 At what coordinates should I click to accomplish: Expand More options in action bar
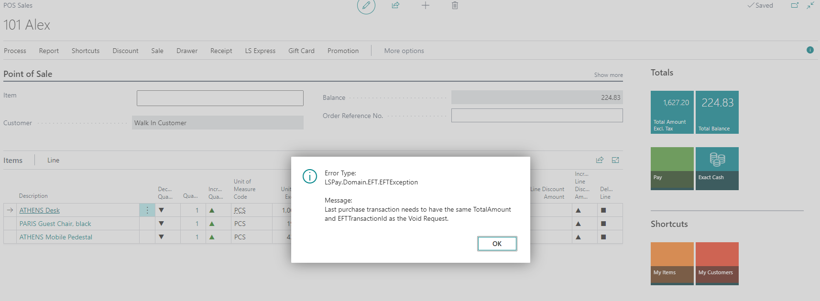coord(404,51)
